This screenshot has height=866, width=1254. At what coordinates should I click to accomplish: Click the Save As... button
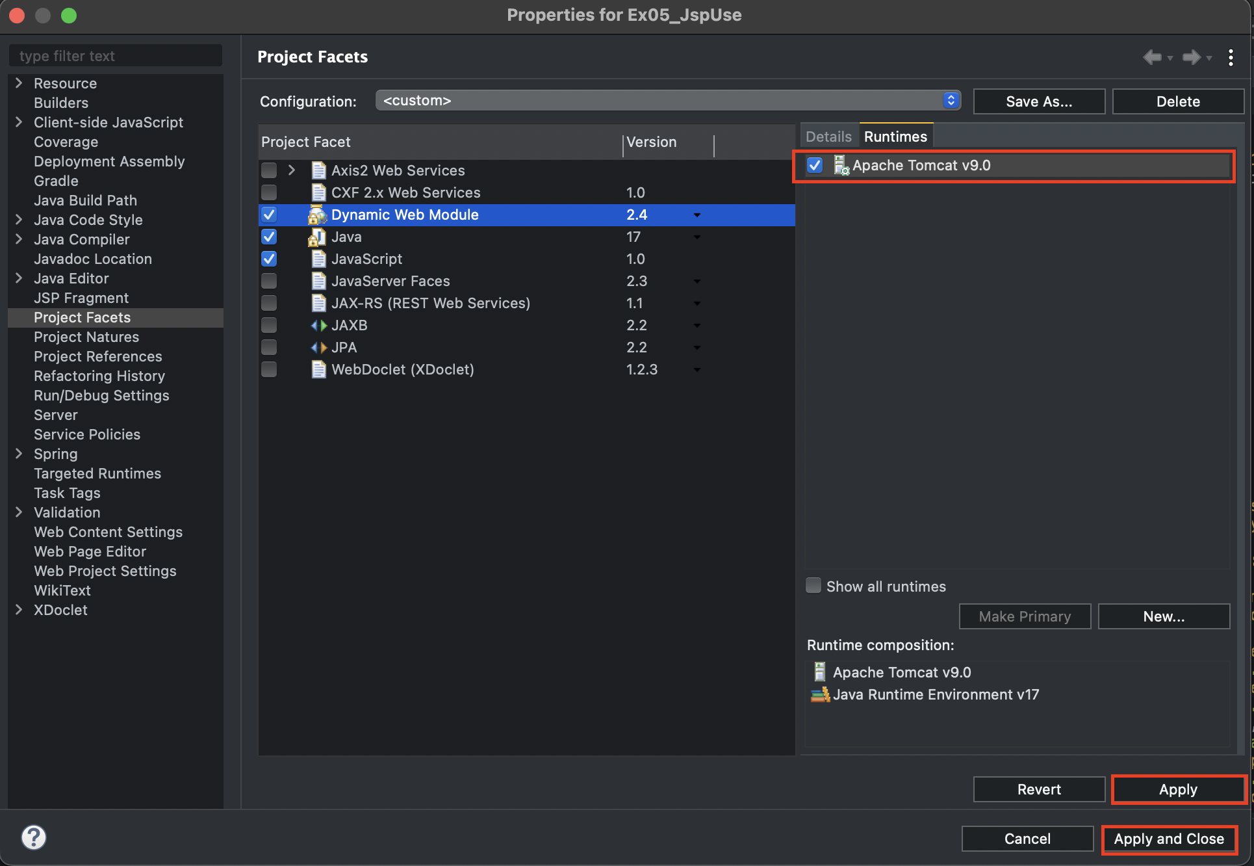click(1039, 101)
